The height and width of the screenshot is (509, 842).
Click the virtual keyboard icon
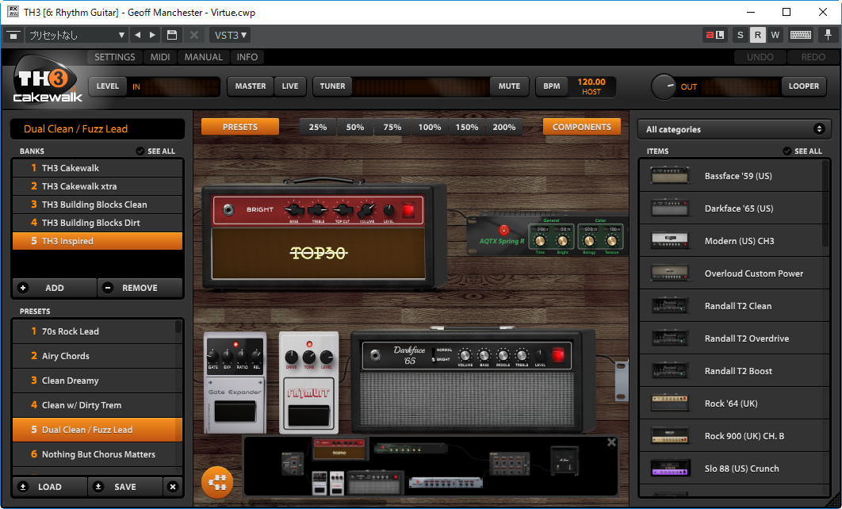pos(800,35)
